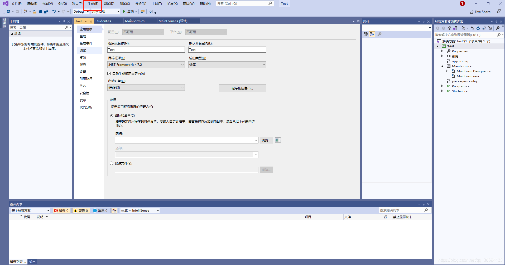Viewport: 505px width, 265px height.
Task: Select the Build Events page in project properties
Action: 89,43
